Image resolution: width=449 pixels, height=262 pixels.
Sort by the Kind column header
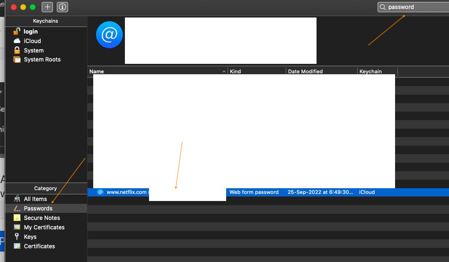(x=257, y=71)
